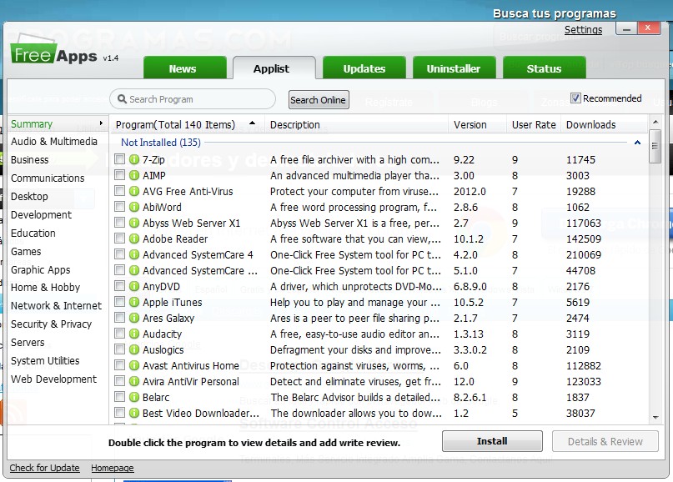Collapse the Not Installed (135) group

(637, 143)
